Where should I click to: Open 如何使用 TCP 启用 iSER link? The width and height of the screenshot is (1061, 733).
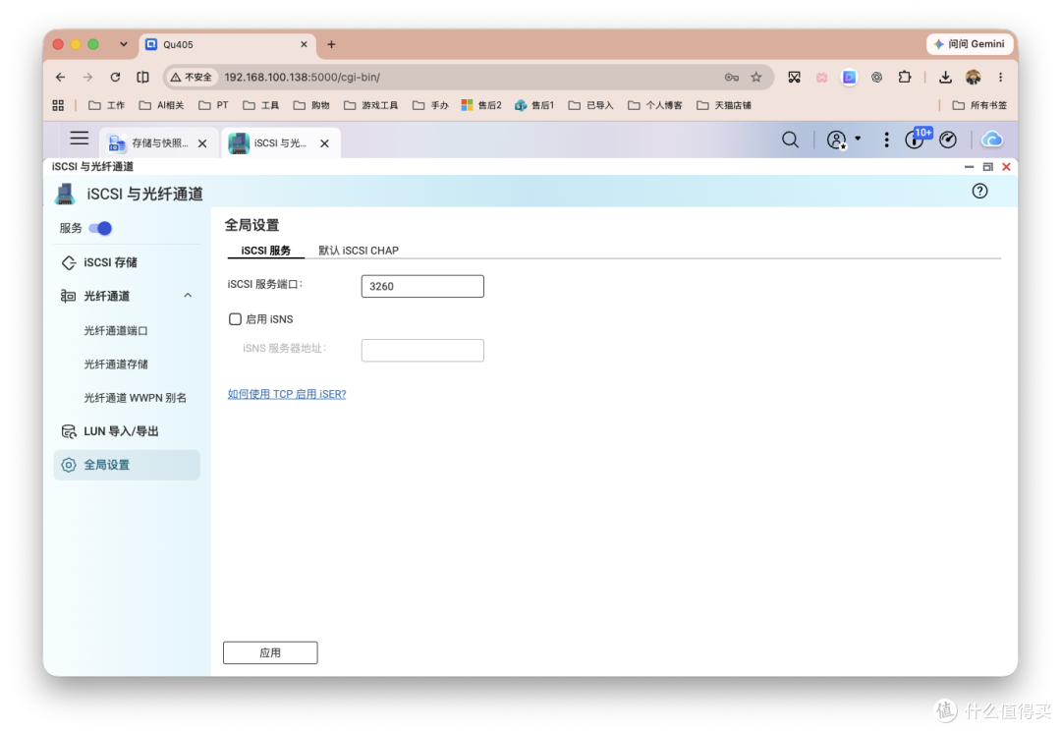pos(287,394)
